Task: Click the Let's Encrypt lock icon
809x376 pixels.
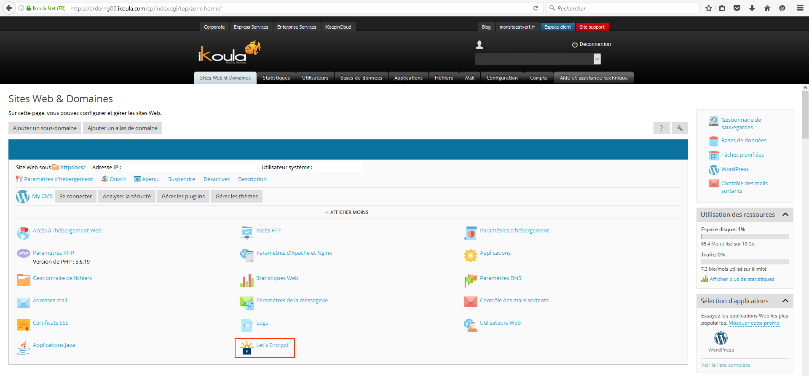Action: tap(246, 348)
